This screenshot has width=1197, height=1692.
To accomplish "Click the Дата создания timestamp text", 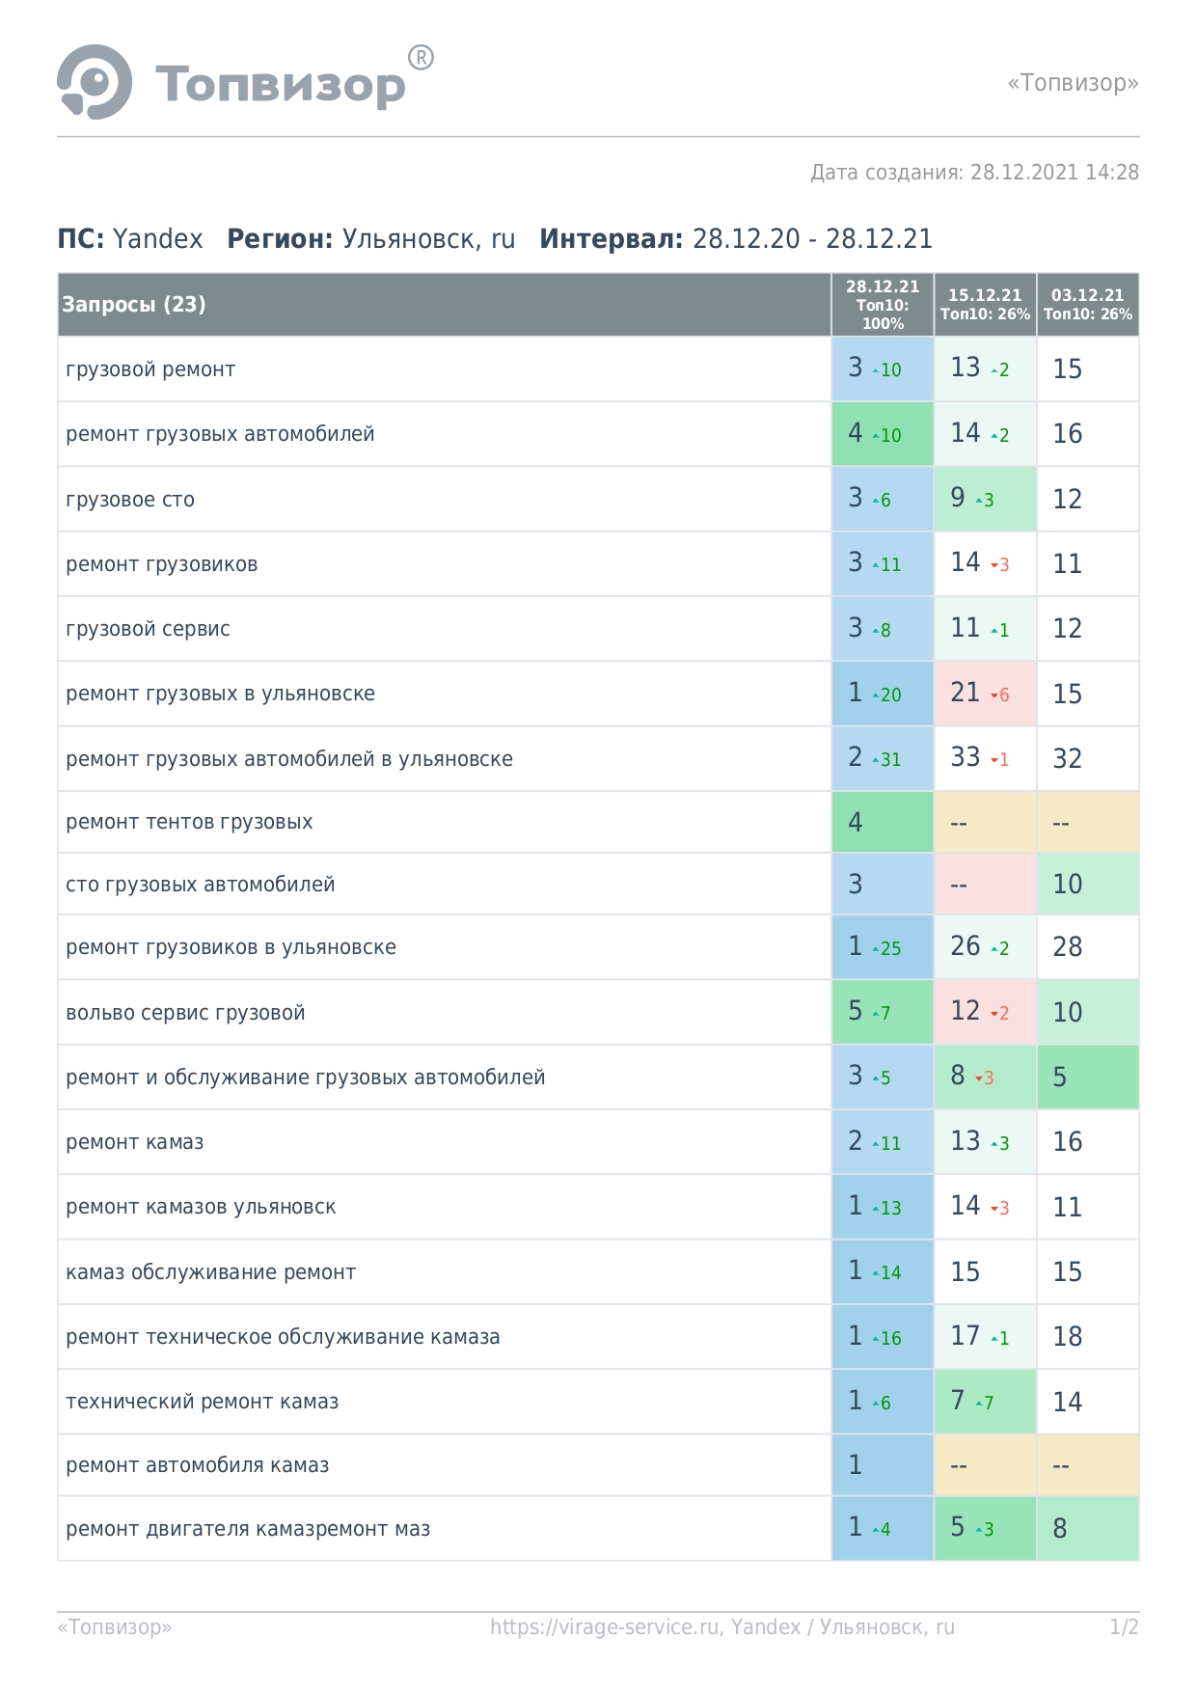I will 974,173.
